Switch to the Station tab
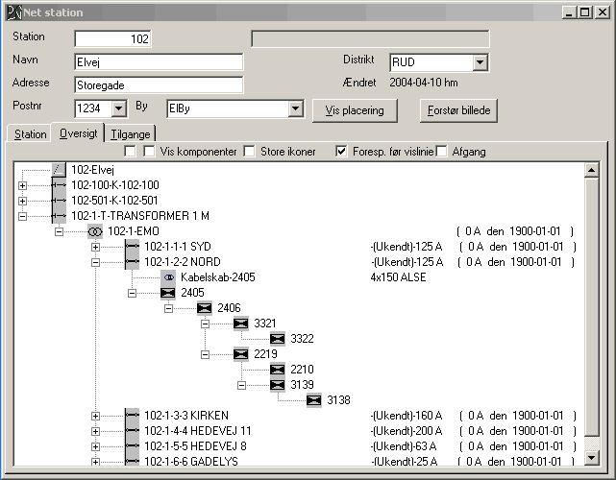 click(x=30, y=134)
